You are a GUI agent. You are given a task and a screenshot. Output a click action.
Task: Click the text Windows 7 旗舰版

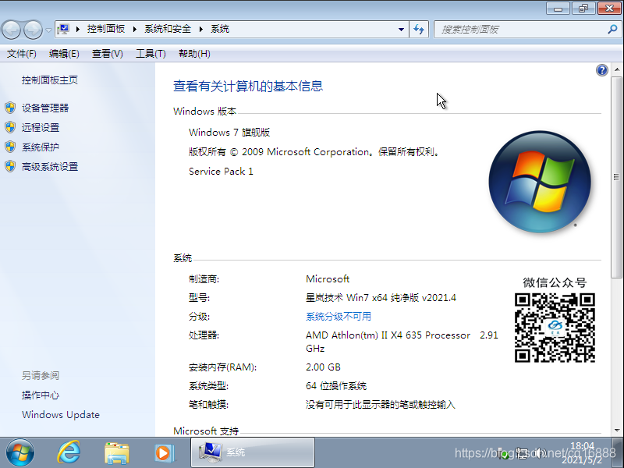click(x=229, y=132)
